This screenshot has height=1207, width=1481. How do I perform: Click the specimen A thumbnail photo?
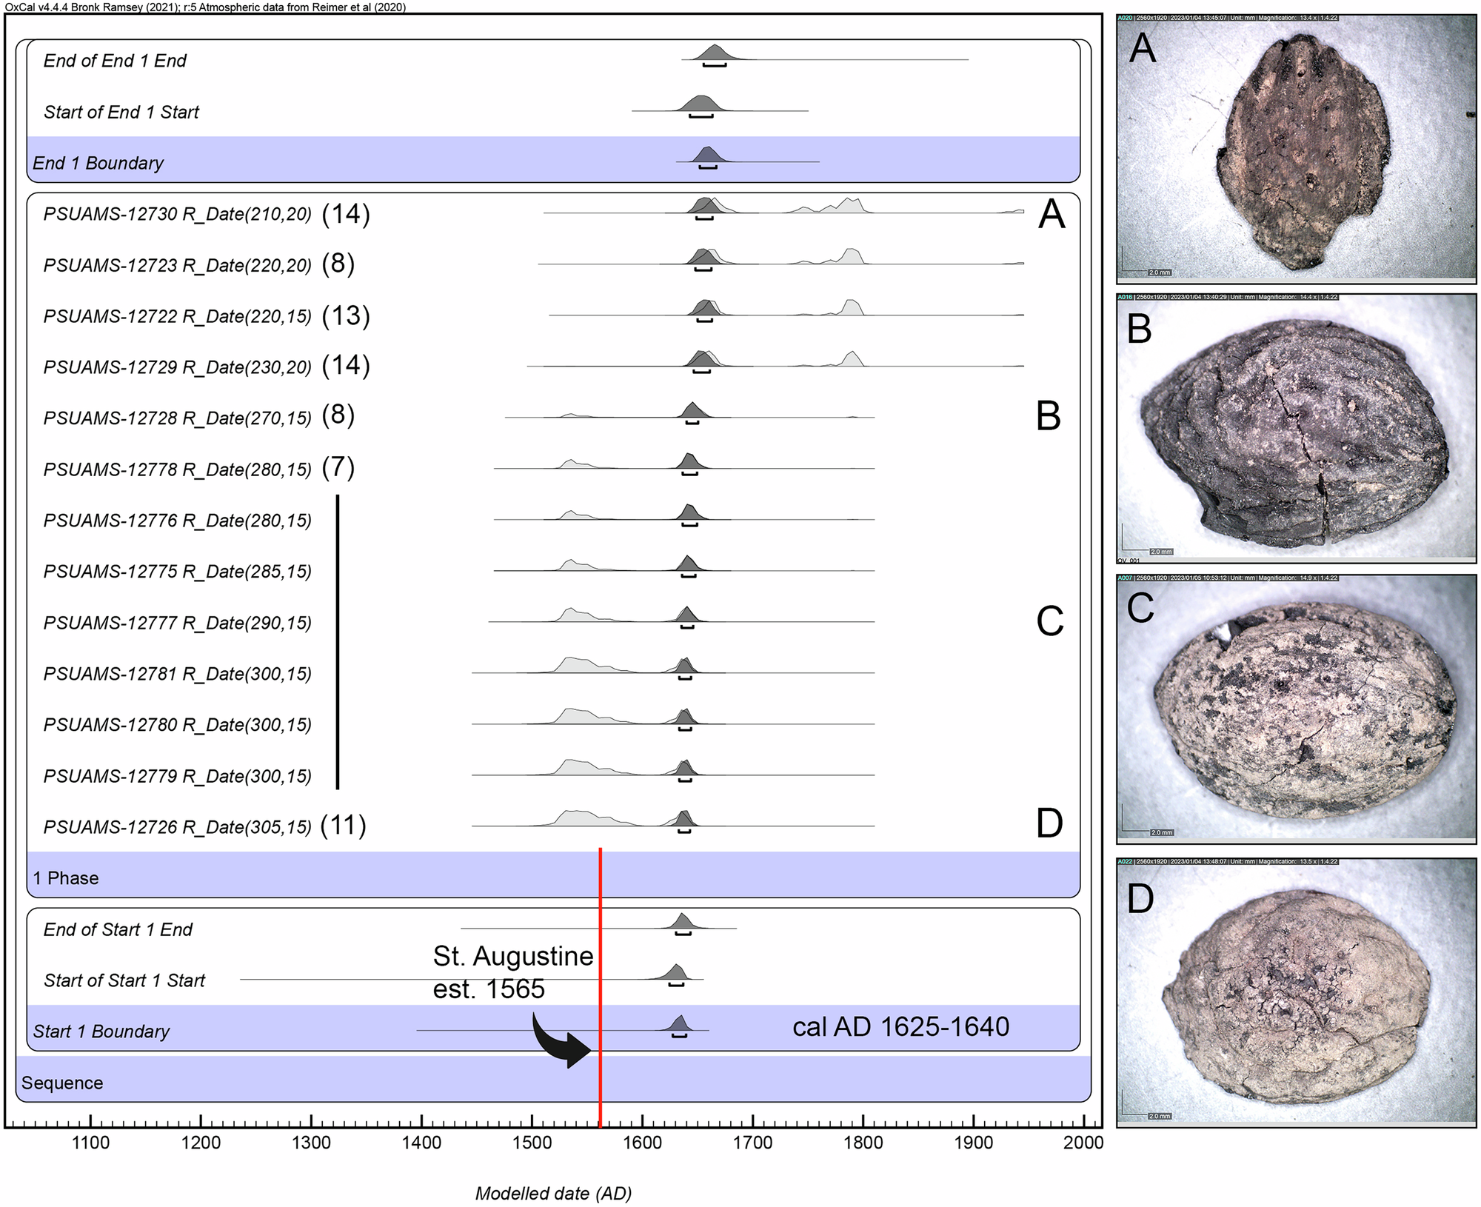1296,148
